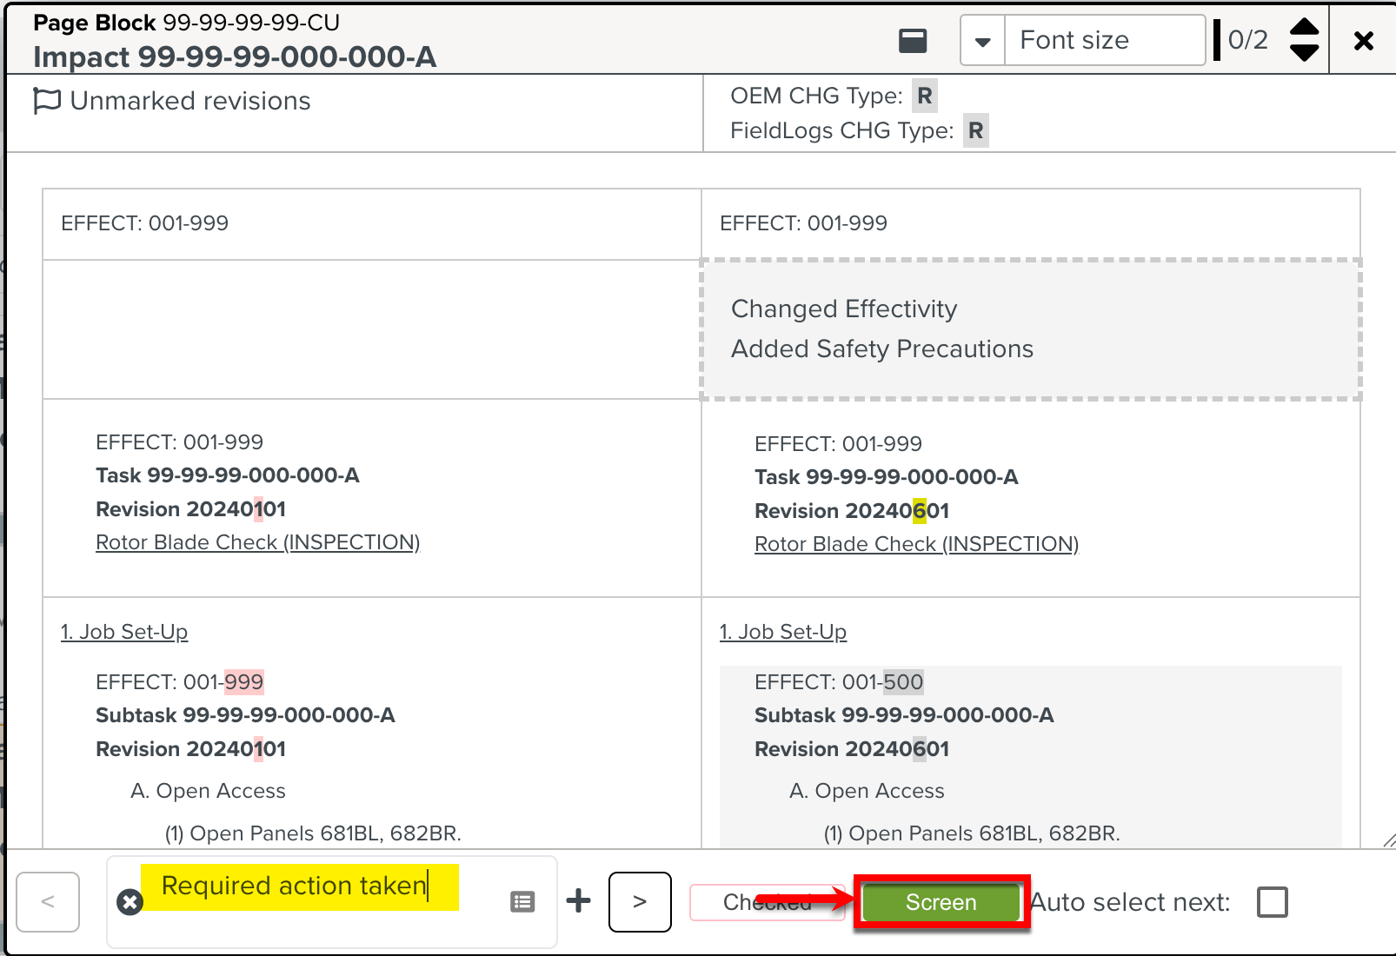The width and height of the screenshot is (1396, 956).
Task: Clear the comment with the X icon
Action: 130,902
